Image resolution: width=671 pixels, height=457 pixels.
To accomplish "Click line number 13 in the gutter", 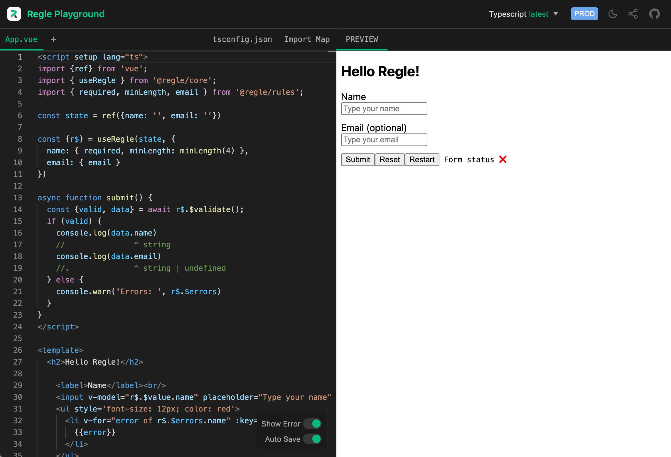I will [18, 198].
